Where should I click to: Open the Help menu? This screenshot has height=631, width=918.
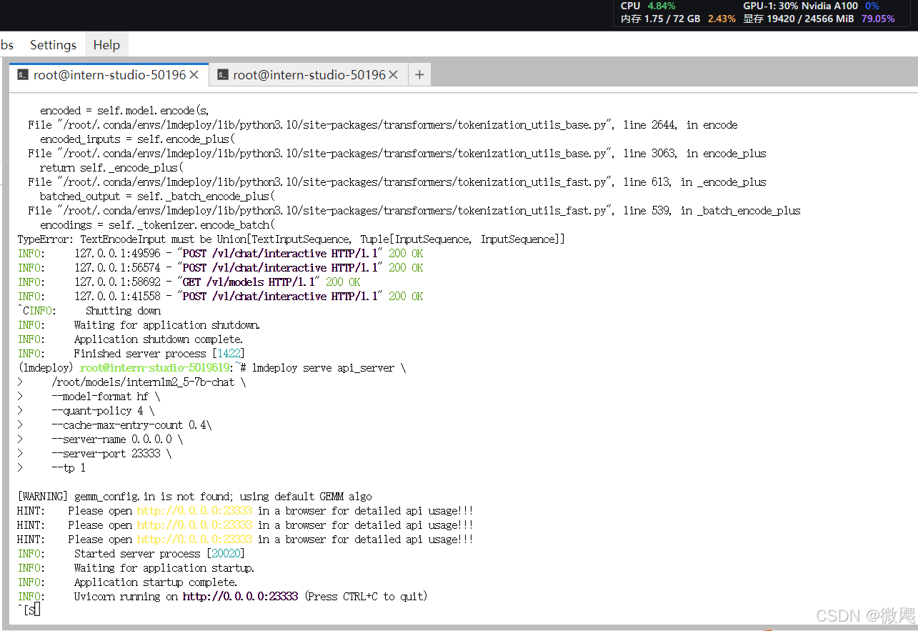[106, 44]
